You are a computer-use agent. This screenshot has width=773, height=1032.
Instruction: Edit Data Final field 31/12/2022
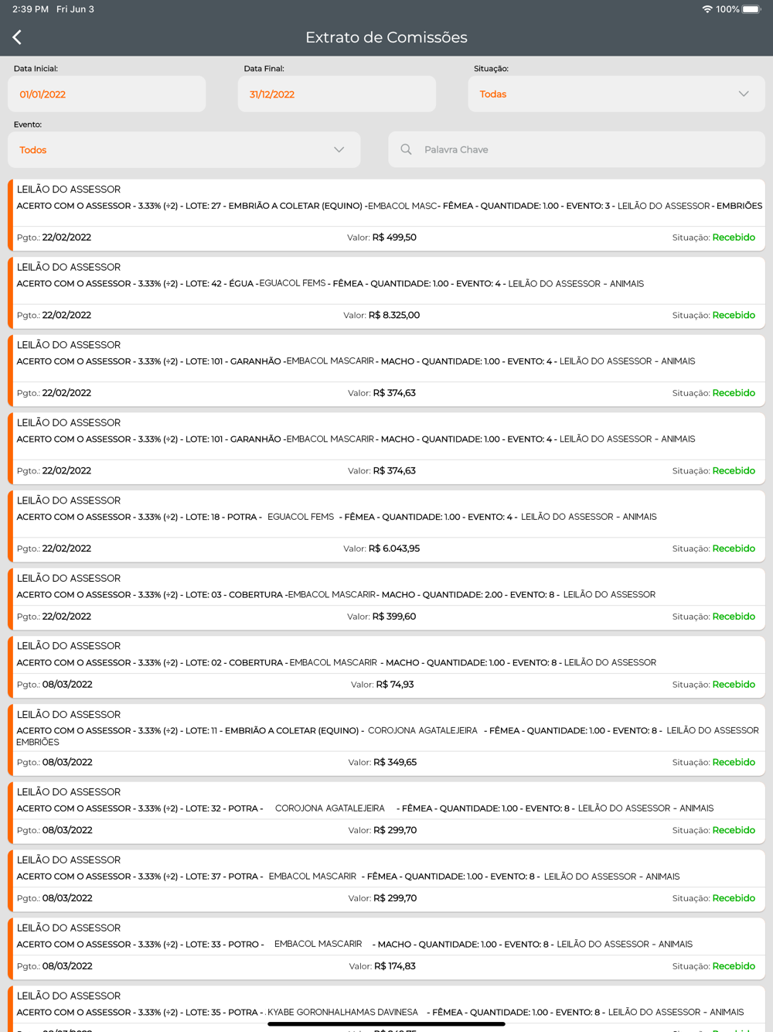(337, 94)
